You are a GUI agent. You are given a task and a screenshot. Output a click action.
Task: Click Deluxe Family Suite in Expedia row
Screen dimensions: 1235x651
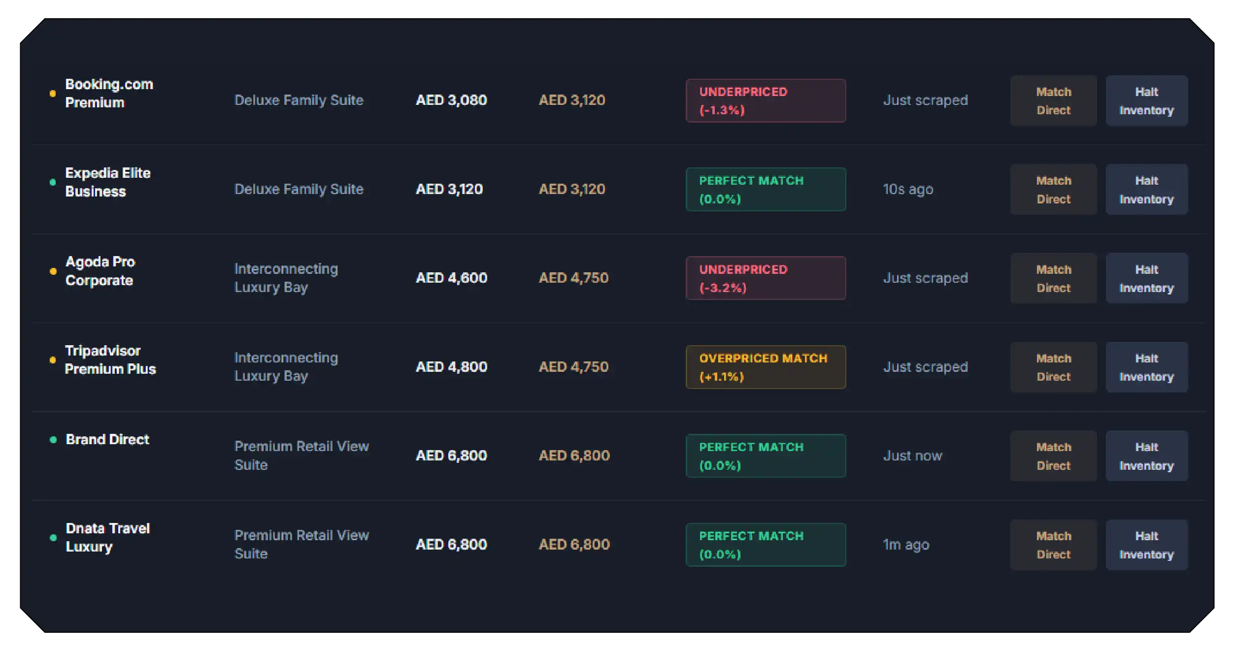coord(299,189)
